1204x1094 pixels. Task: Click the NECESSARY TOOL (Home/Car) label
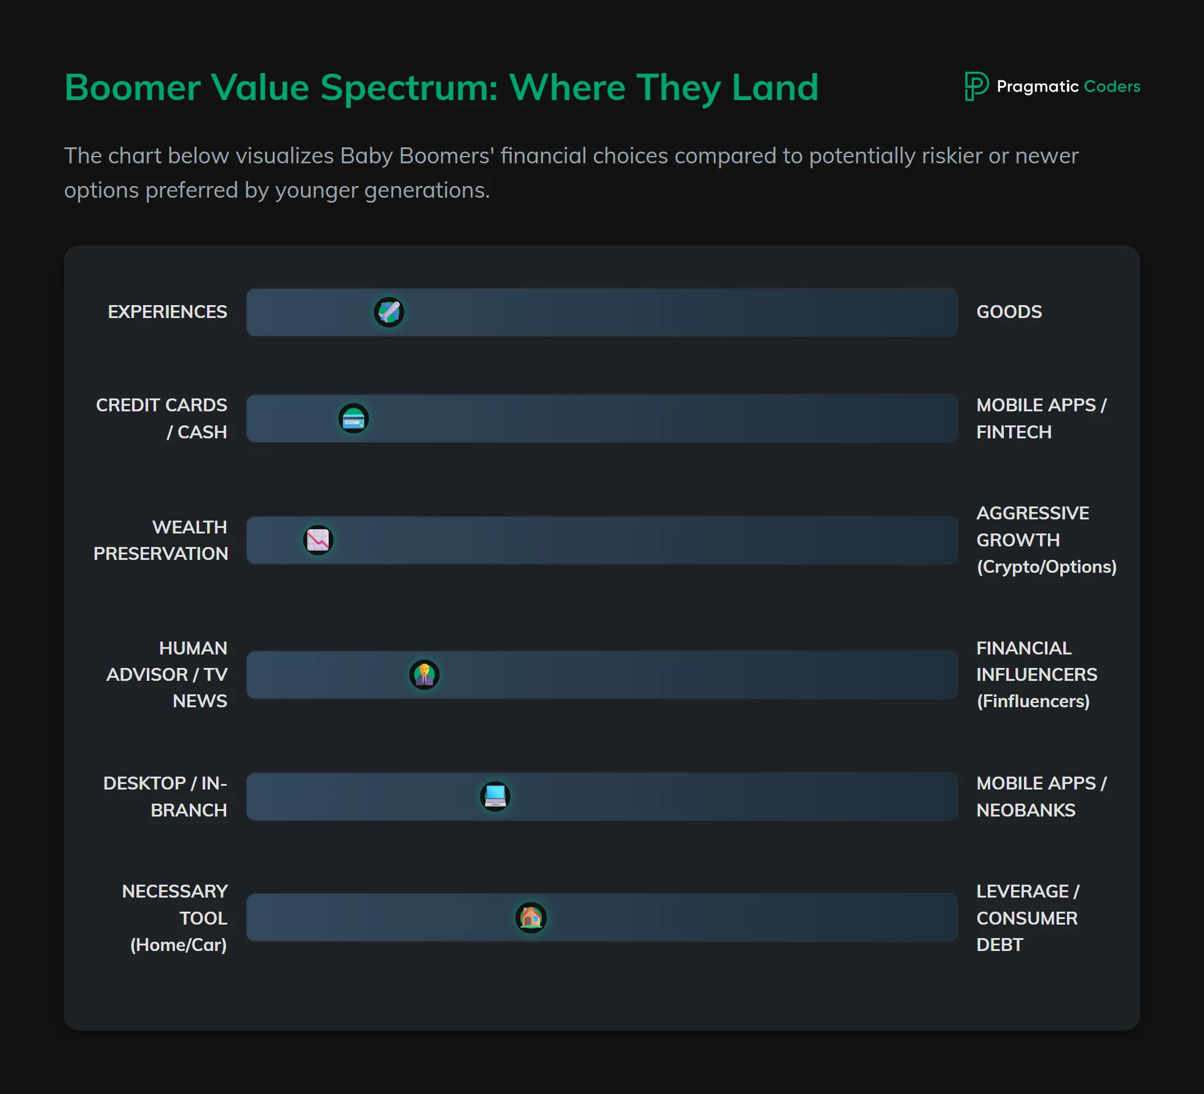(x=176, y=918)
